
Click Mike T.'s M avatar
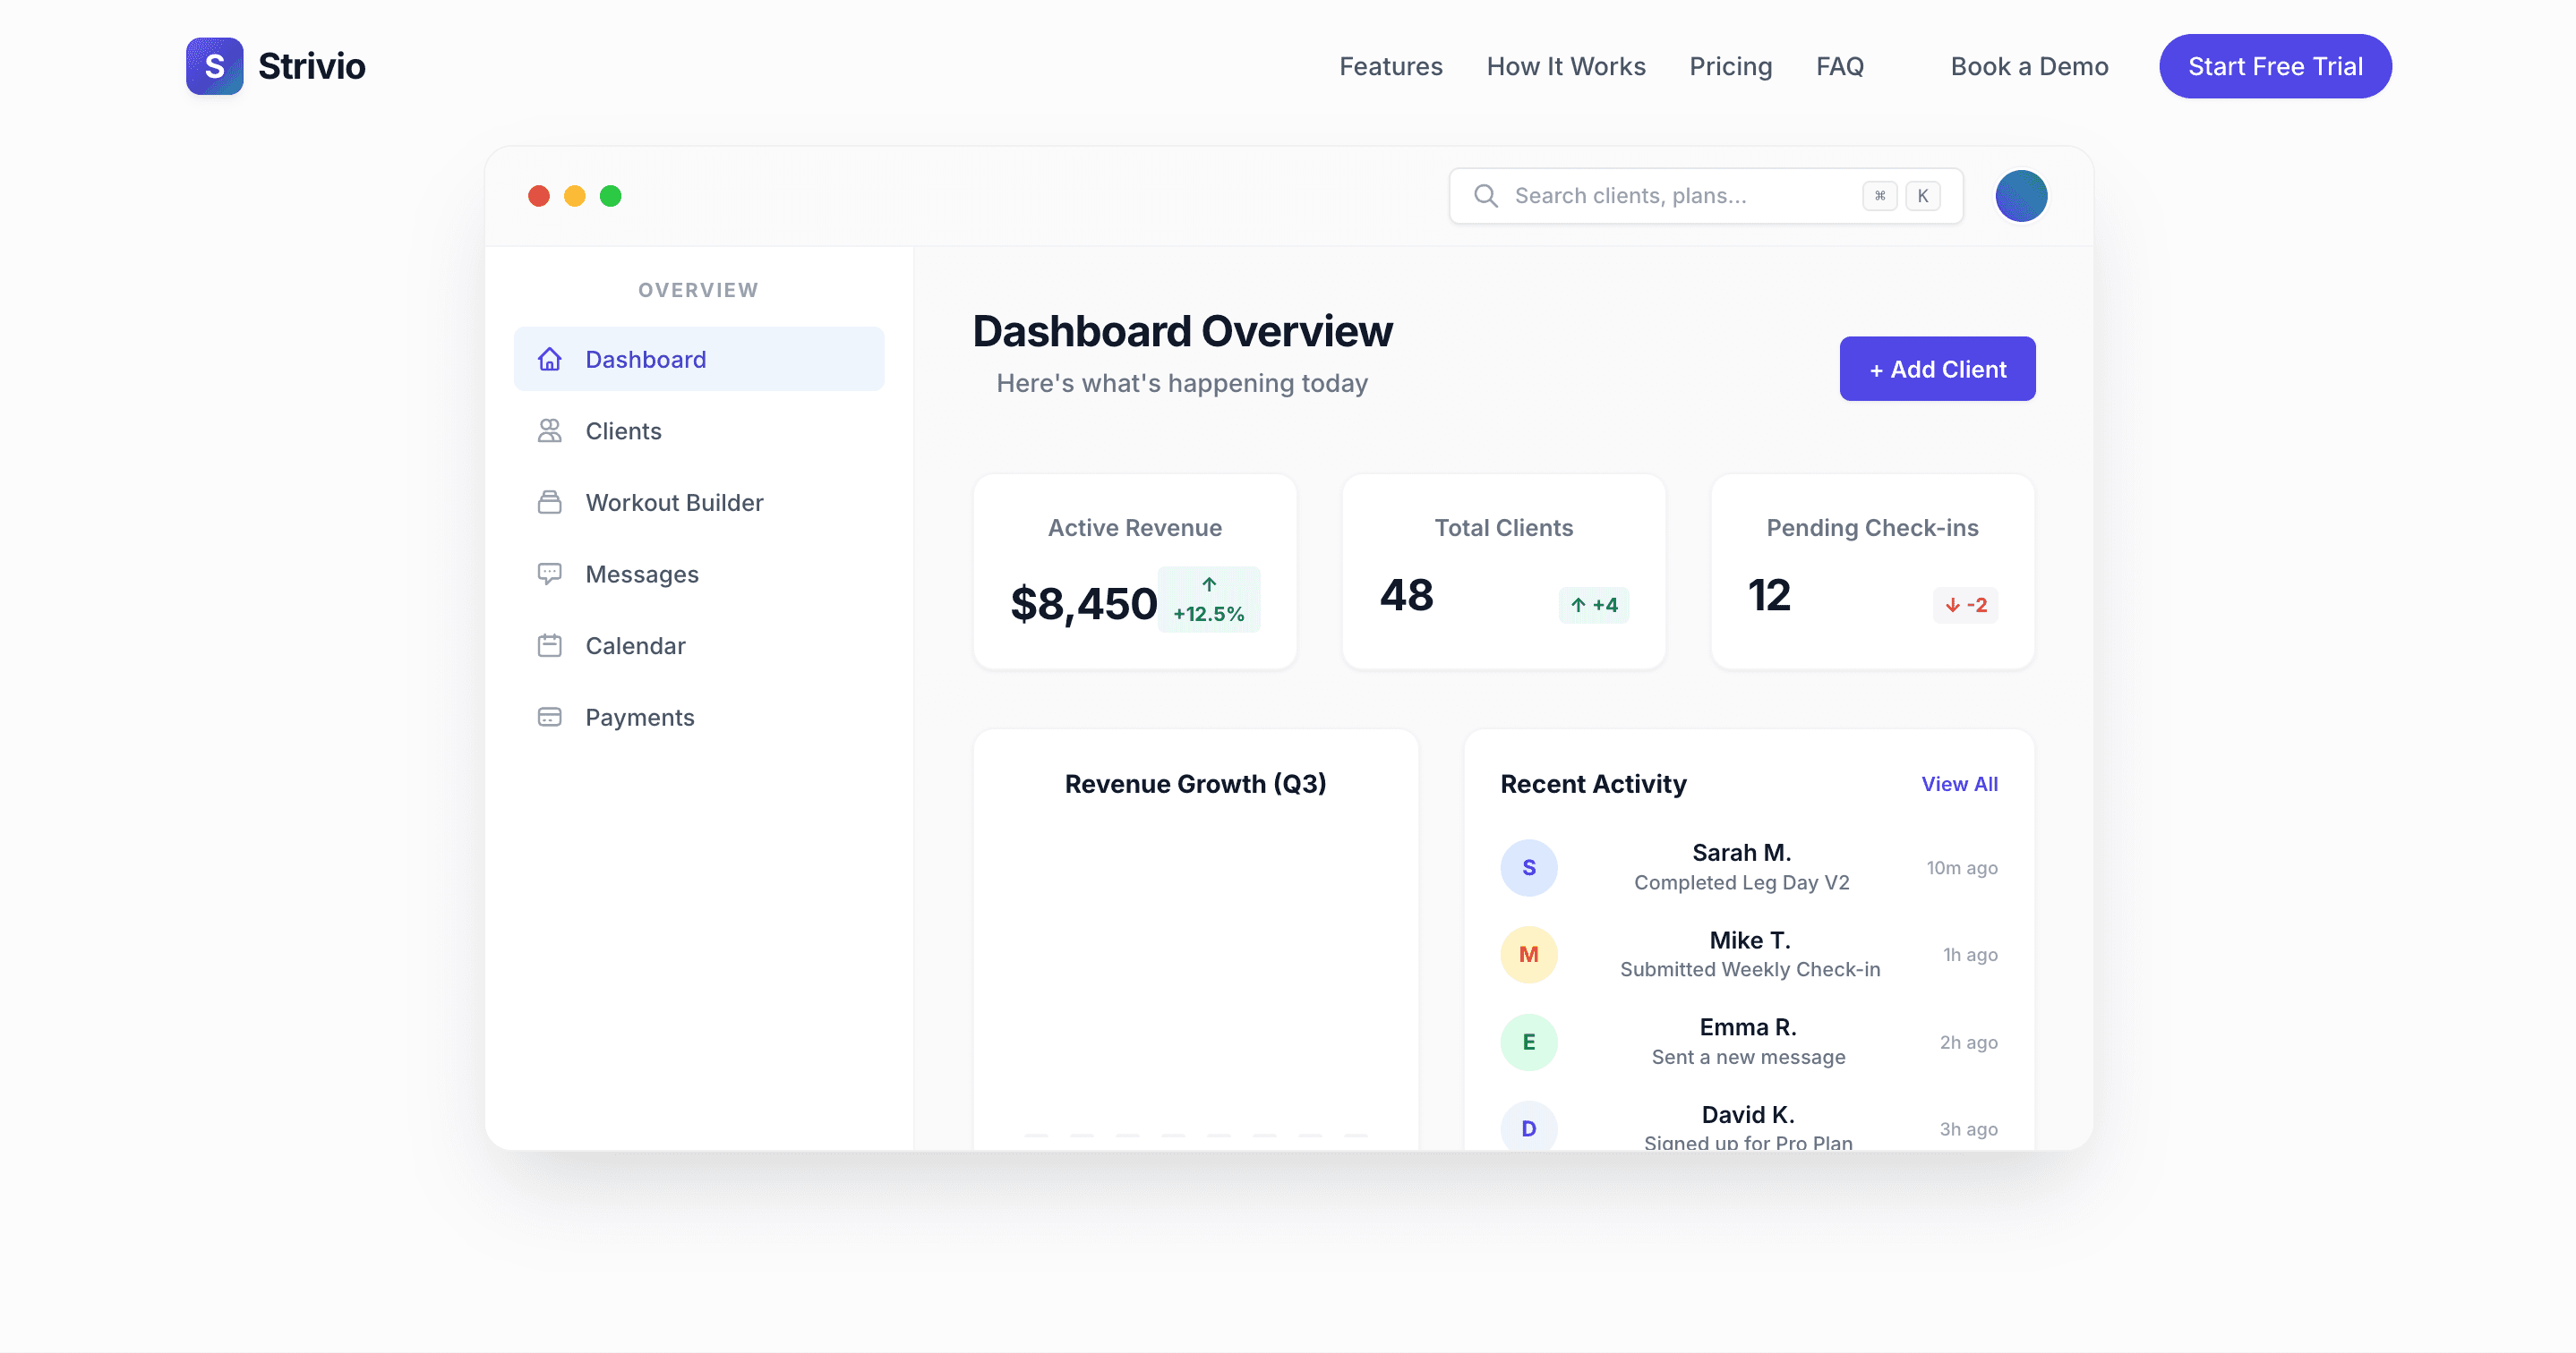click(1528, 954)
